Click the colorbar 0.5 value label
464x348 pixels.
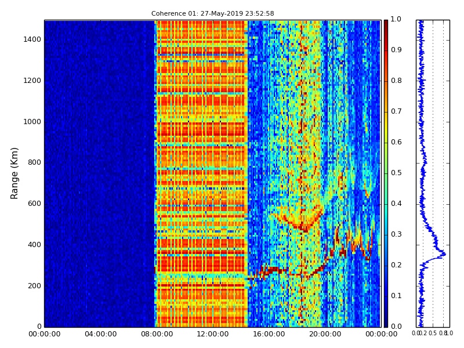(396, 173)
